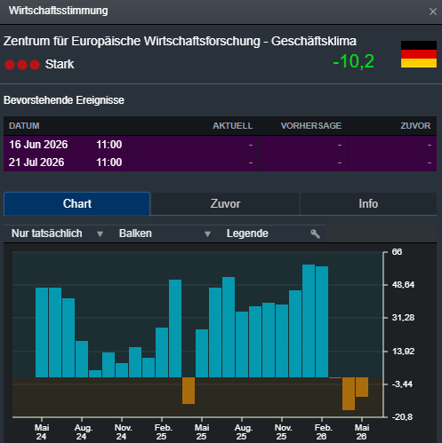
Task: Switch to the Zuvor tab
Action: [225, 204]
